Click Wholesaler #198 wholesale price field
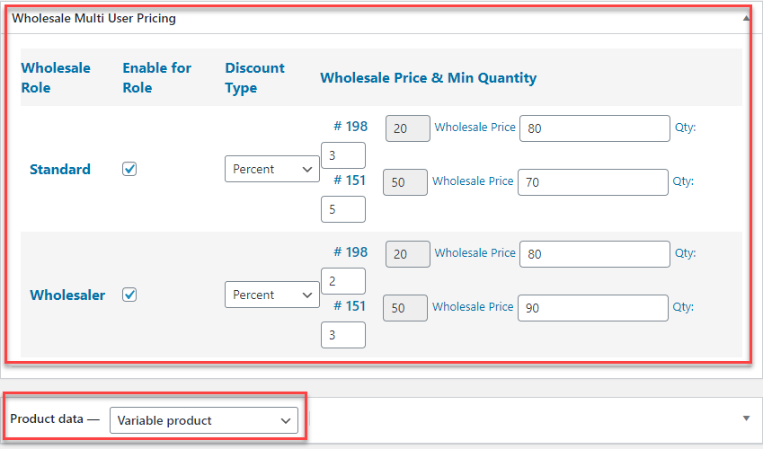This screenshot has height=449, width=763. coord(594,254)
